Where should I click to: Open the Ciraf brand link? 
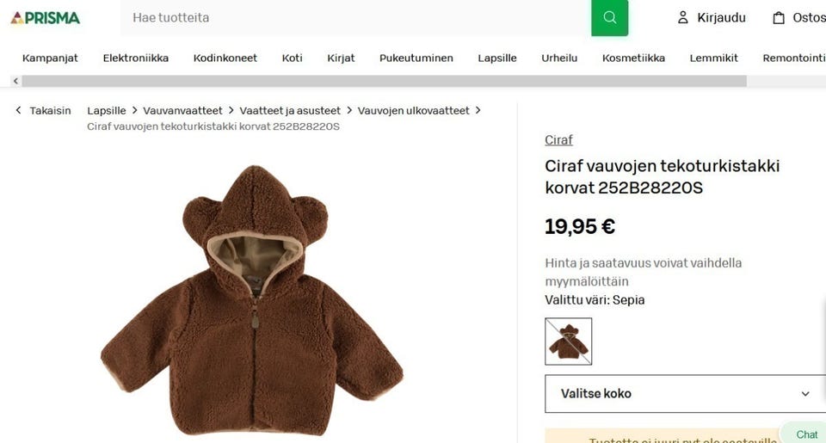(558, 139)
